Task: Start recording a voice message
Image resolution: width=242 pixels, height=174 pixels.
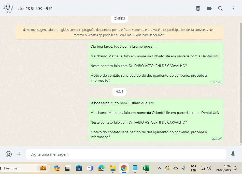Action: click(233, 154)
